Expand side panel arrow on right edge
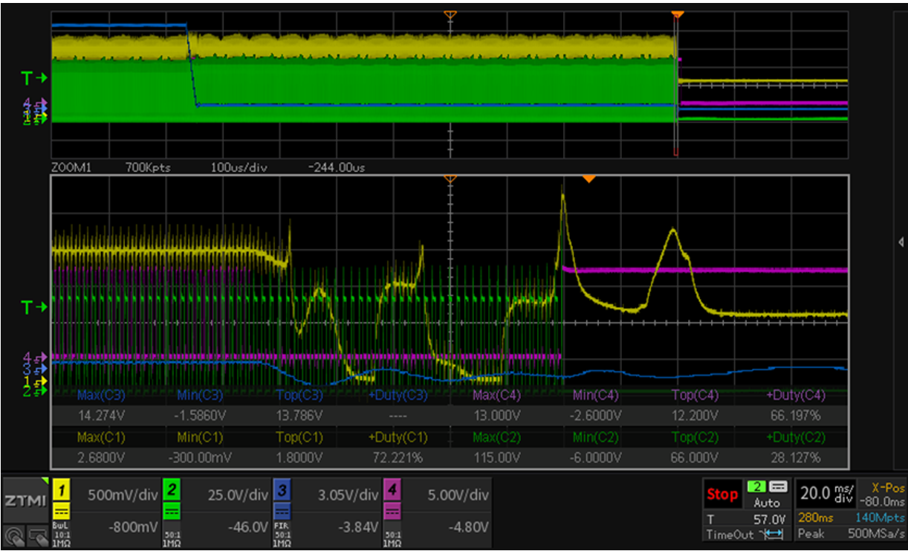This screenshot has height=551, width=908. (x=901, y=242)
